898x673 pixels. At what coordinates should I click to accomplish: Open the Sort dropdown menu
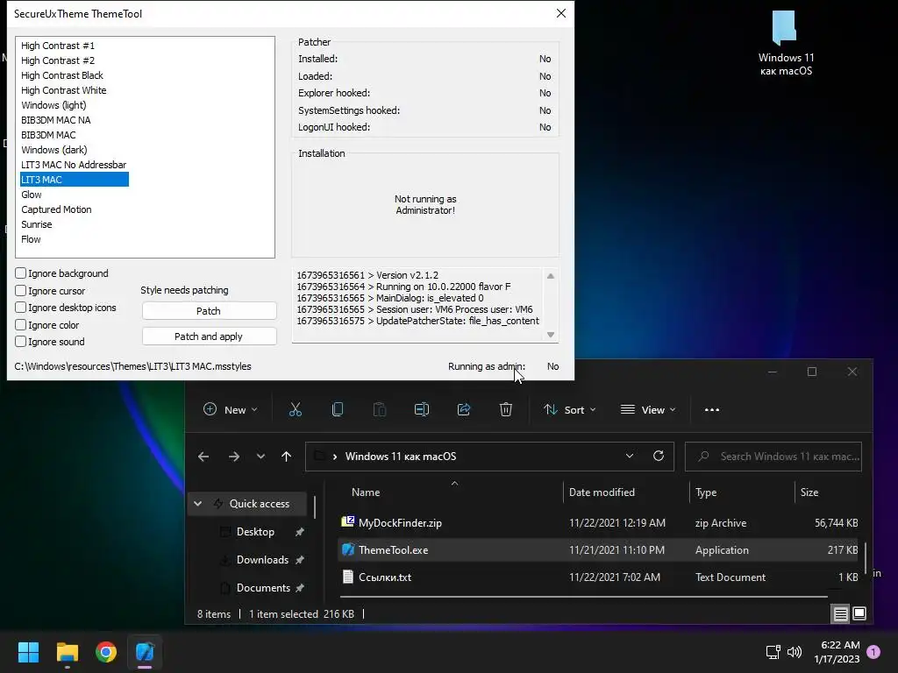(x=570, y=410)
